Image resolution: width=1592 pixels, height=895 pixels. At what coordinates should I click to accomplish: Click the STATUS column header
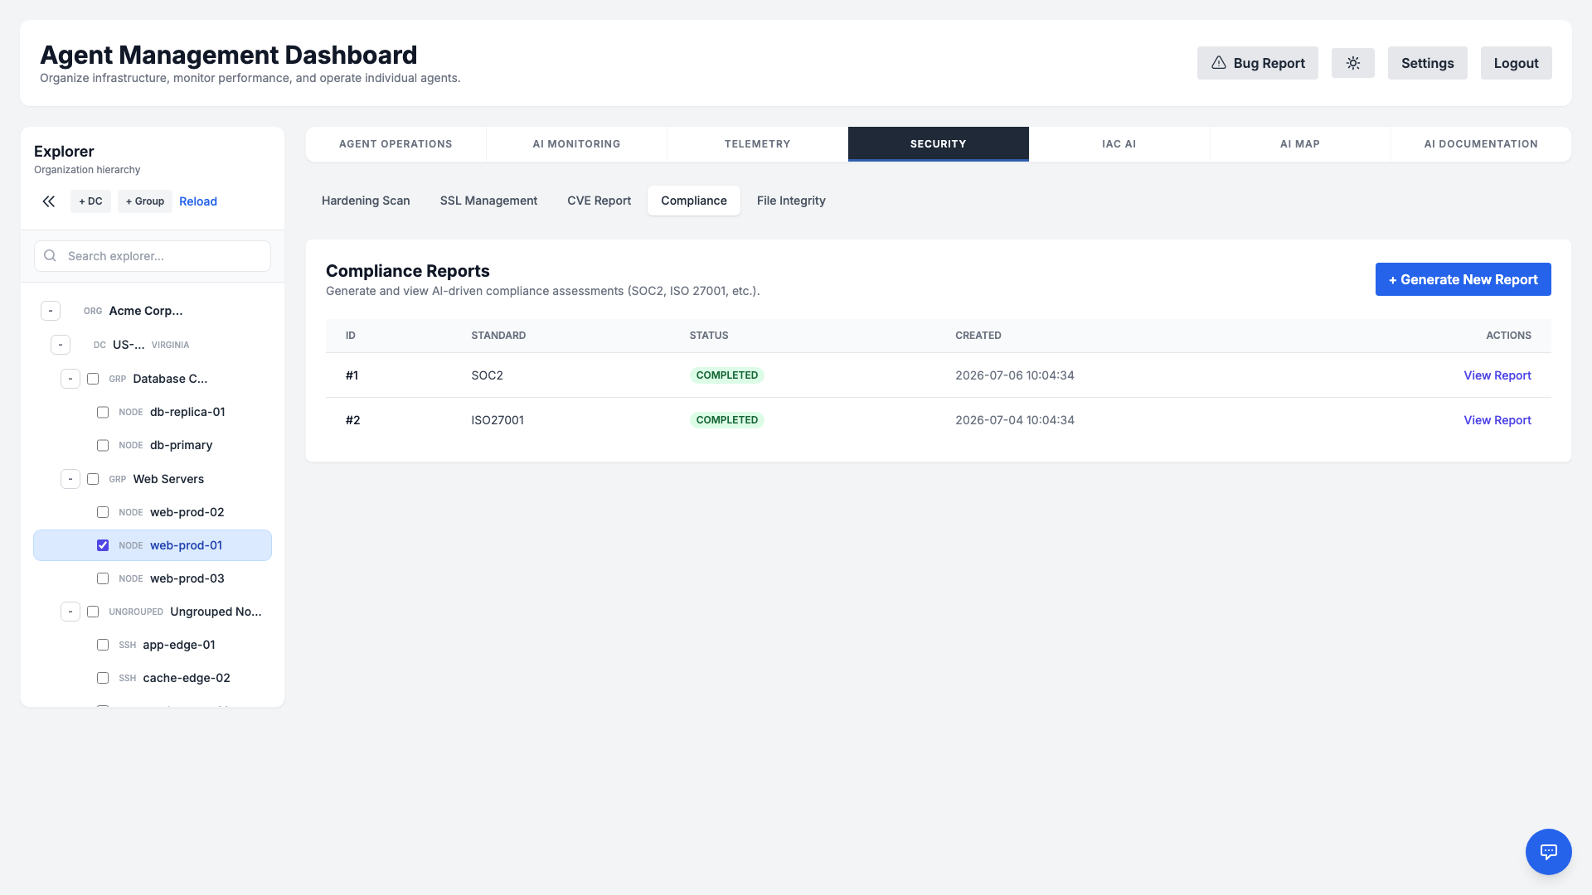709,336
